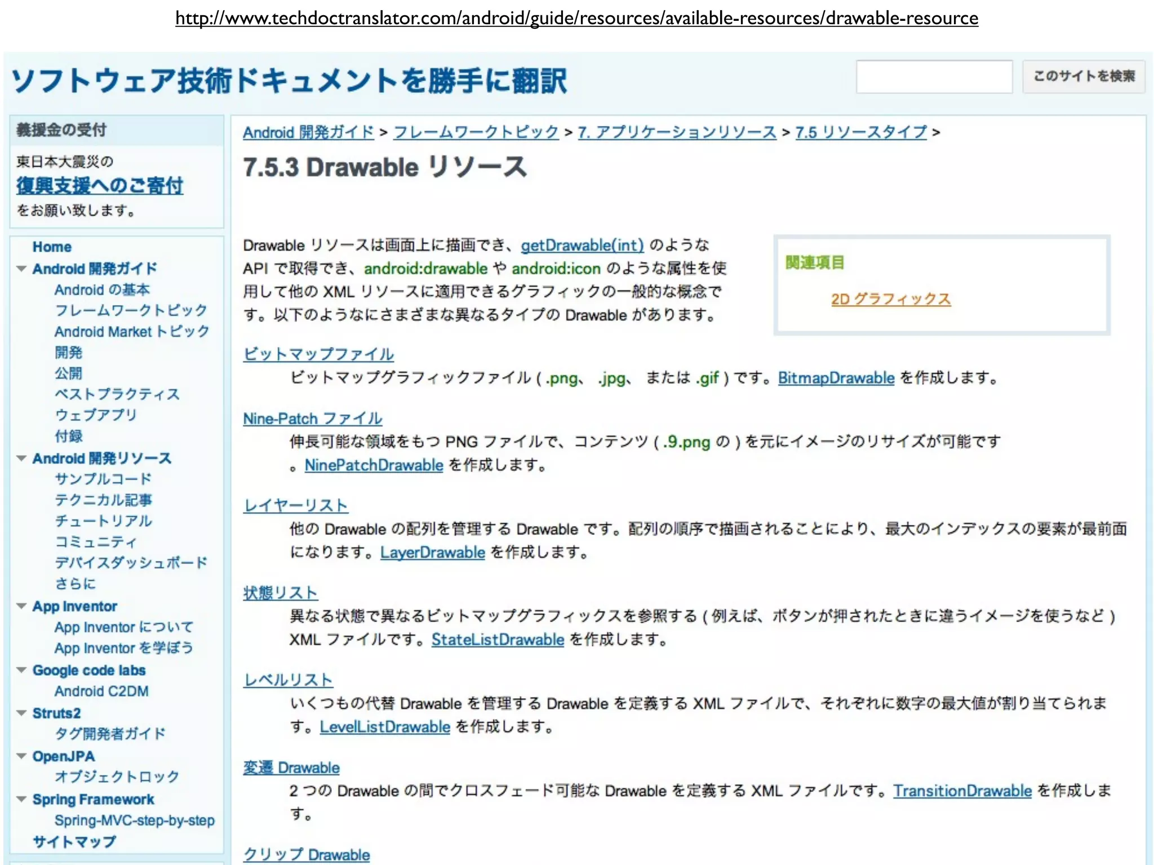Collapse the Android 開発リソース tree section

[21, 458]
